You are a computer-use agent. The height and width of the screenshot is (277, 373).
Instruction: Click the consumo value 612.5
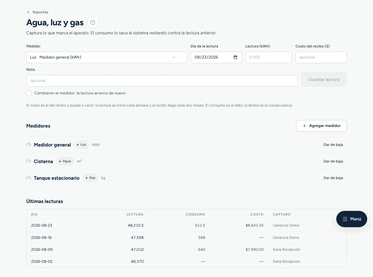click(200, 225)
